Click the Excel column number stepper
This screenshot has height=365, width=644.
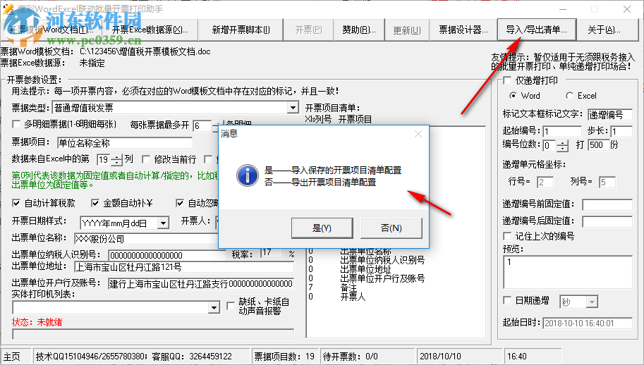pos(118,159)
